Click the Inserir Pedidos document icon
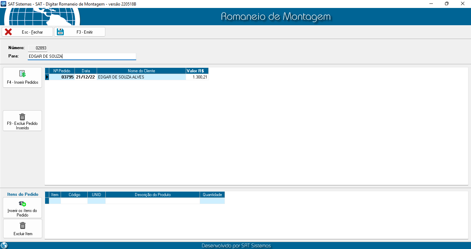This screenshot has width=471, height=249. [23, 74]
